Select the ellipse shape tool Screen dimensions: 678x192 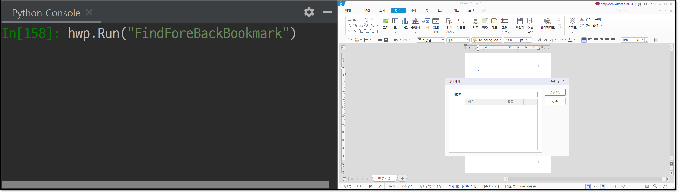coord(367,20)
